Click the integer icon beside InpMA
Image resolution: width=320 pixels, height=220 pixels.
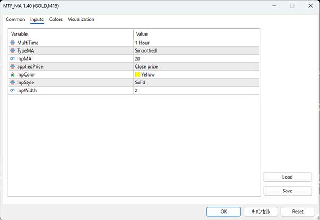12,58
